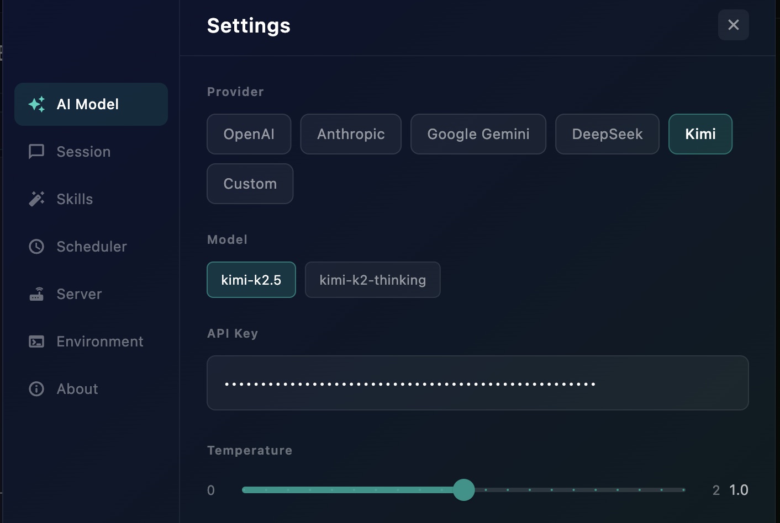
Task: Click the chat bubble Session icon
Action: [36, 152]
